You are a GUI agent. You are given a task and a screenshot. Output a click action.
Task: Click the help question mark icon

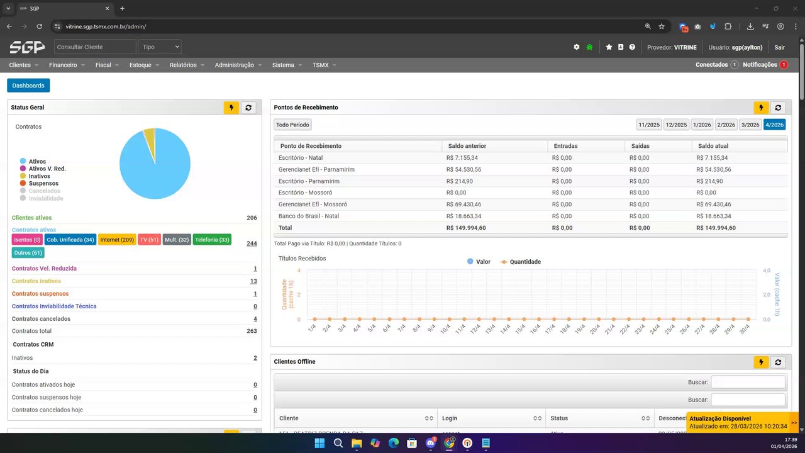[632, 47]
